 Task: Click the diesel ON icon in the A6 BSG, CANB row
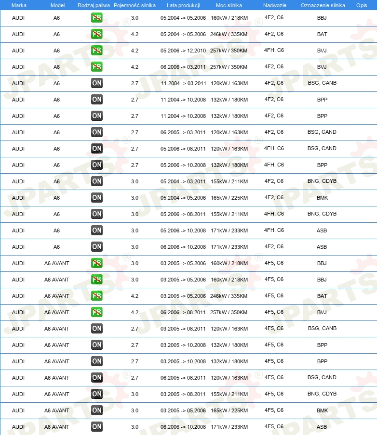pos(97,83)
